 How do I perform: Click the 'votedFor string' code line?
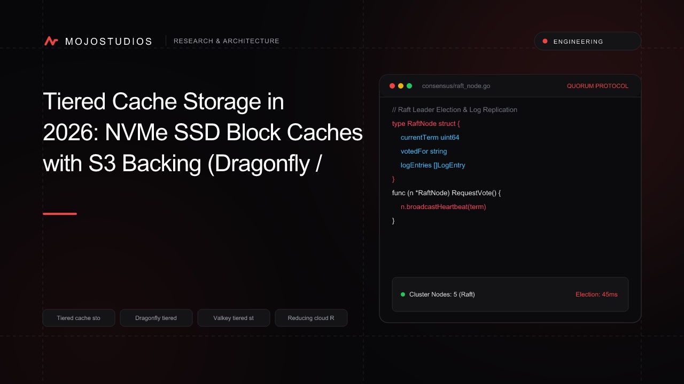pos(424,151)
